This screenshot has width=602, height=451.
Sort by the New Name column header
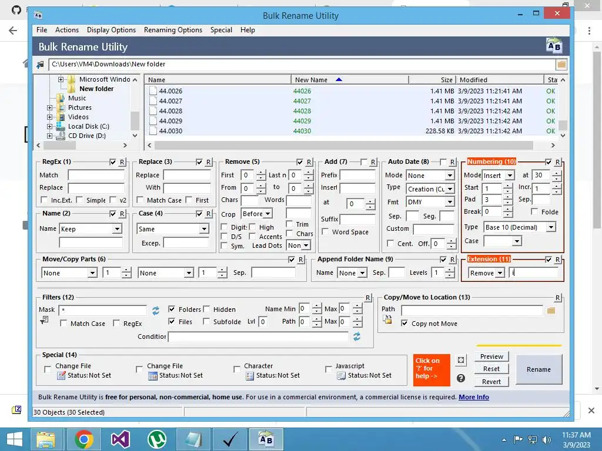[350, 80]
